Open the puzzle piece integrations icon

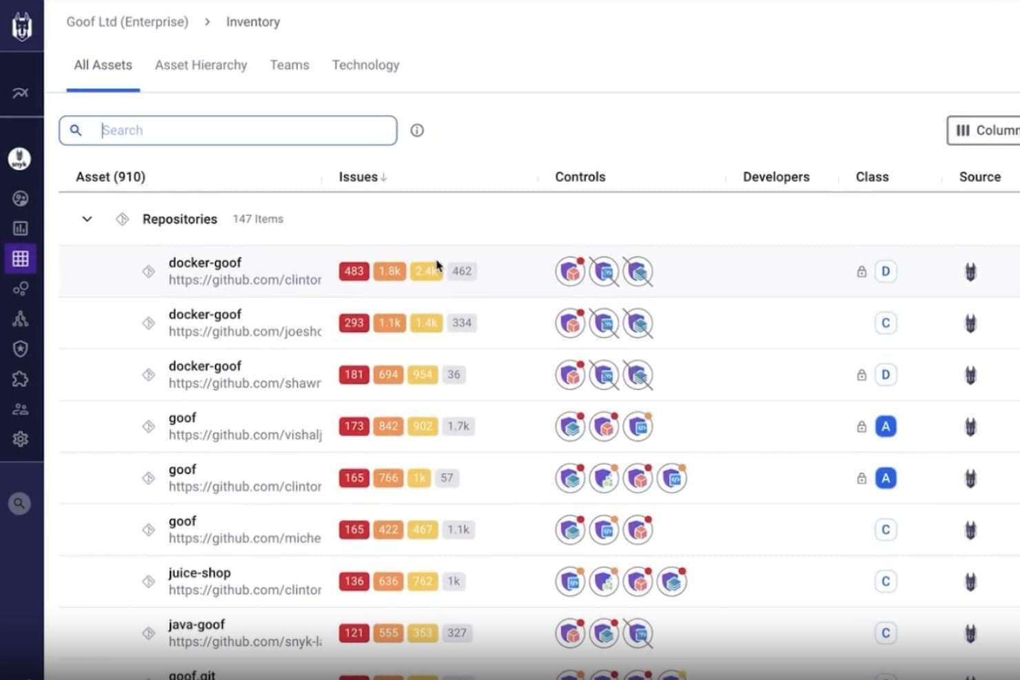click(x=21, y=379)
